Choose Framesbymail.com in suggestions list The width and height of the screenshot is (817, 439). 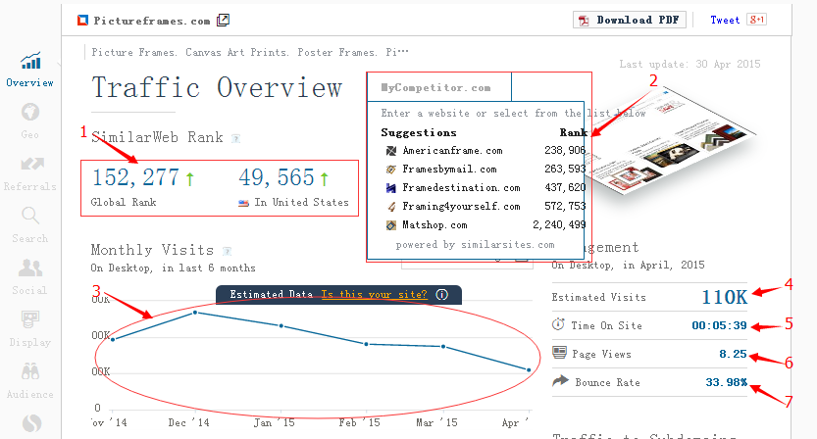pos(449,170)
